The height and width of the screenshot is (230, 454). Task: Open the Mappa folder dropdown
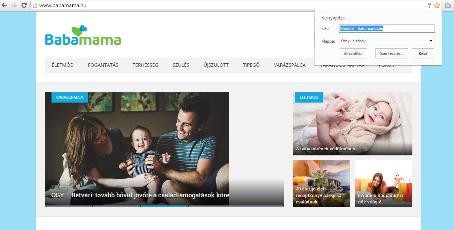coord(387,41)
